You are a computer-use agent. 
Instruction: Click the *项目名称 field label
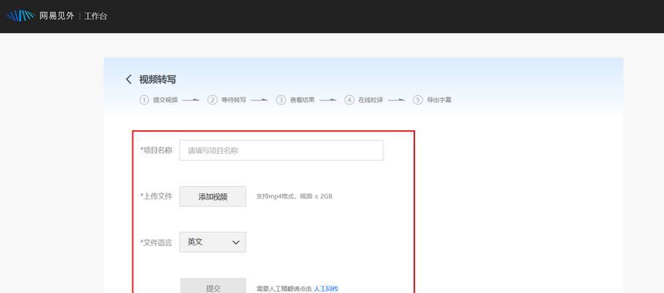point(156,150)
